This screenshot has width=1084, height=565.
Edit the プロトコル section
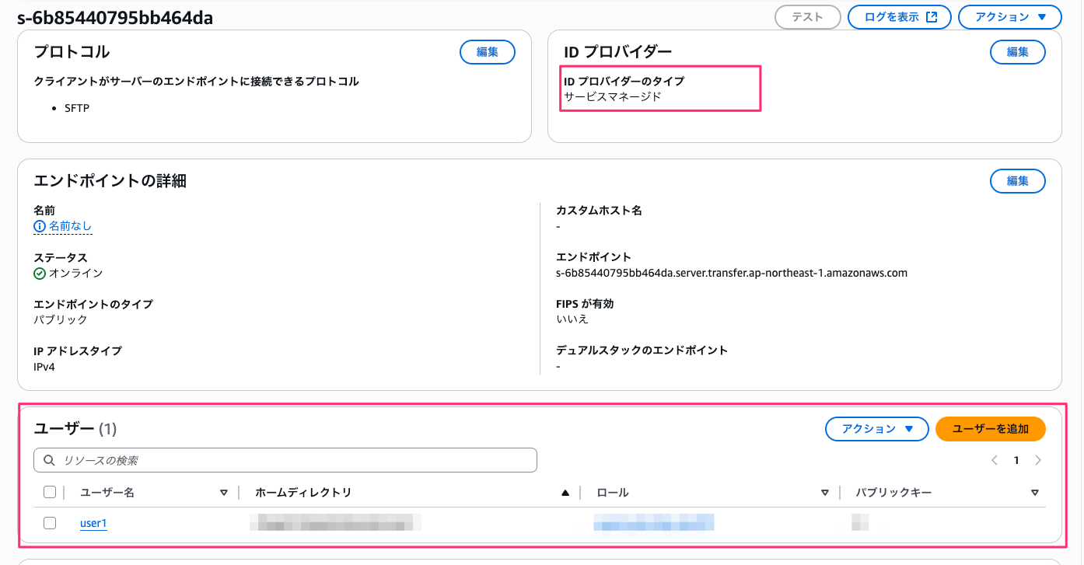(487, 52)
